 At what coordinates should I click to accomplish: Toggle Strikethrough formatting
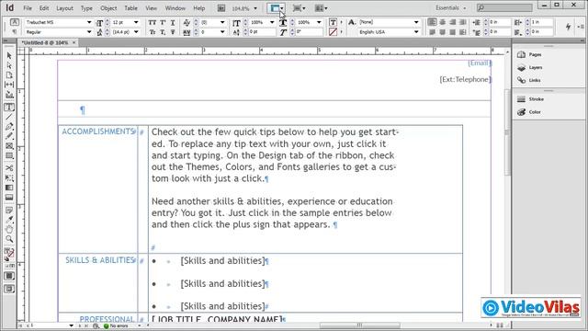(x=173, y=32)
